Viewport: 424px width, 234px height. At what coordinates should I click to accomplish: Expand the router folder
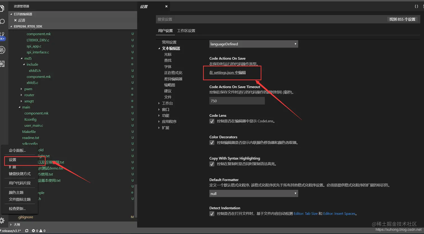click(22, 95)
